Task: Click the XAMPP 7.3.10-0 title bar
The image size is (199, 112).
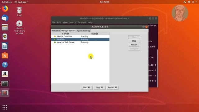Action: coord(99,27)
